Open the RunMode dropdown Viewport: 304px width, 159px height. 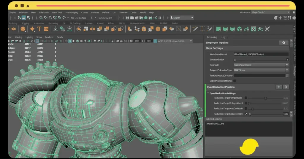coord(261,65)
